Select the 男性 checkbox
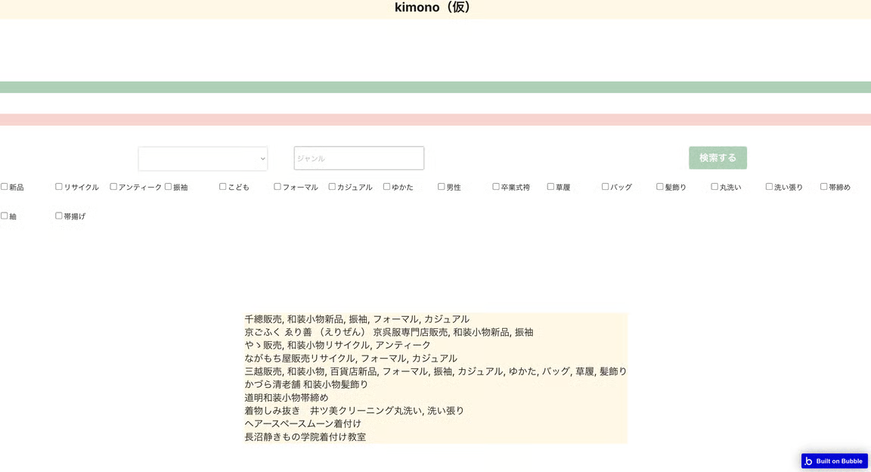The height and width of the screenshot is (472, 871). 442,187
